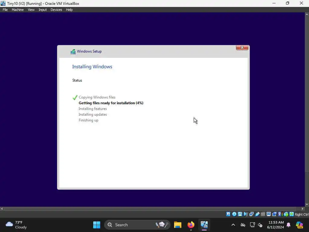Open Copilot preview from the taskbar
Screen dimensions: 309x232
click(299, 225)
